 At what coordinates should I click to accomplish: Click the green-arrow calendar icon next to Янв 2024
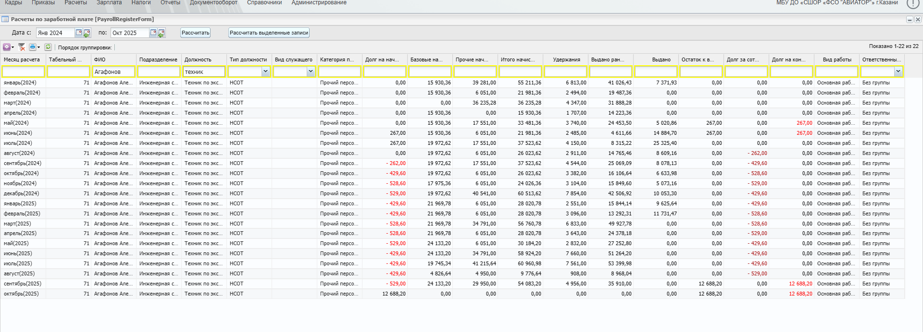87,33
